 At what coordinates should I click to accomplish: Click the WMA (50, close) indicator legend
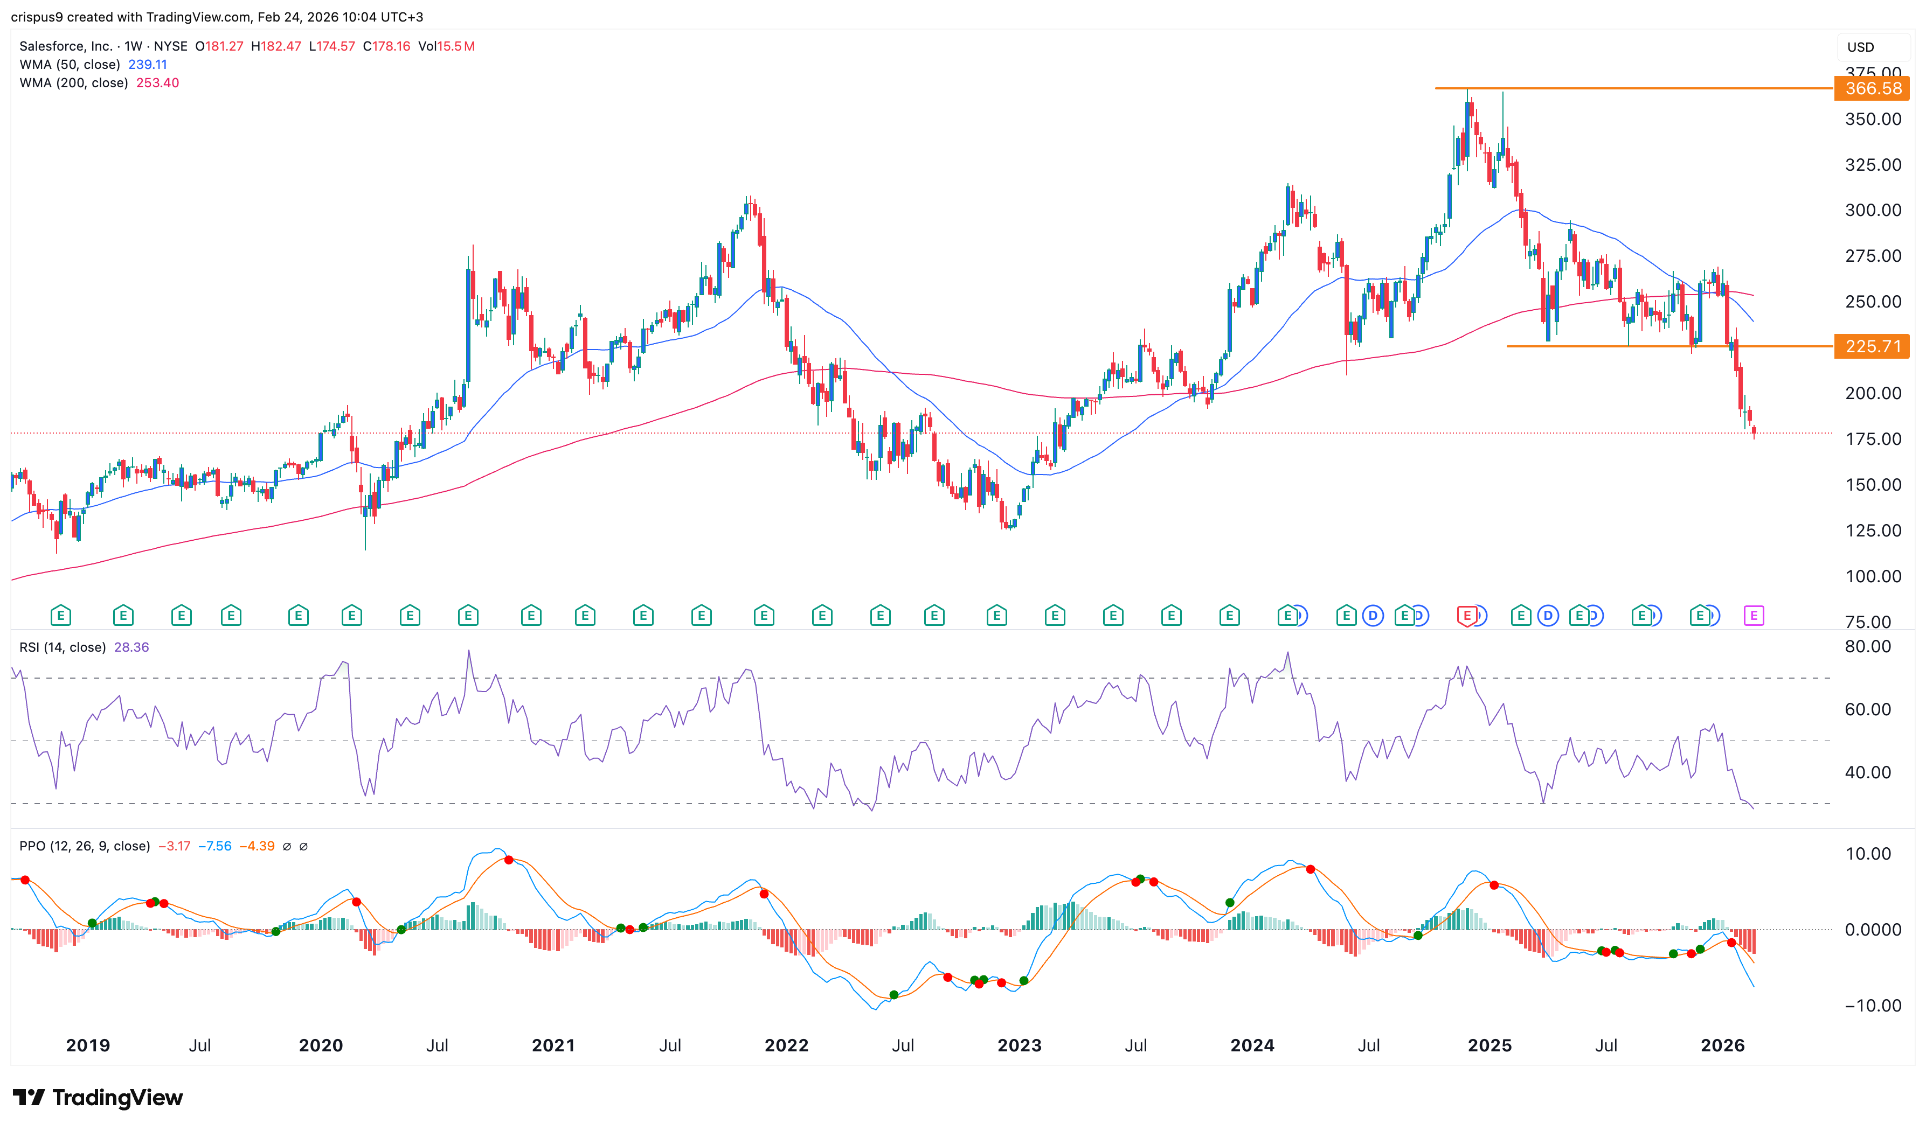coord(70,65)
